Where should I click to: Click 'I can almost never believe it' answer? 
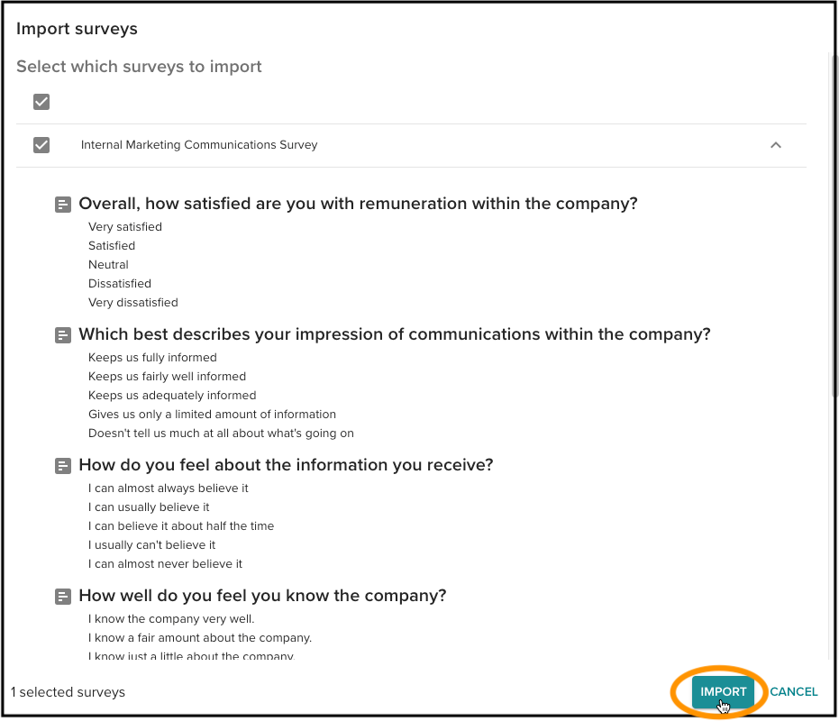pyautogui.click(x=165, y=563)
